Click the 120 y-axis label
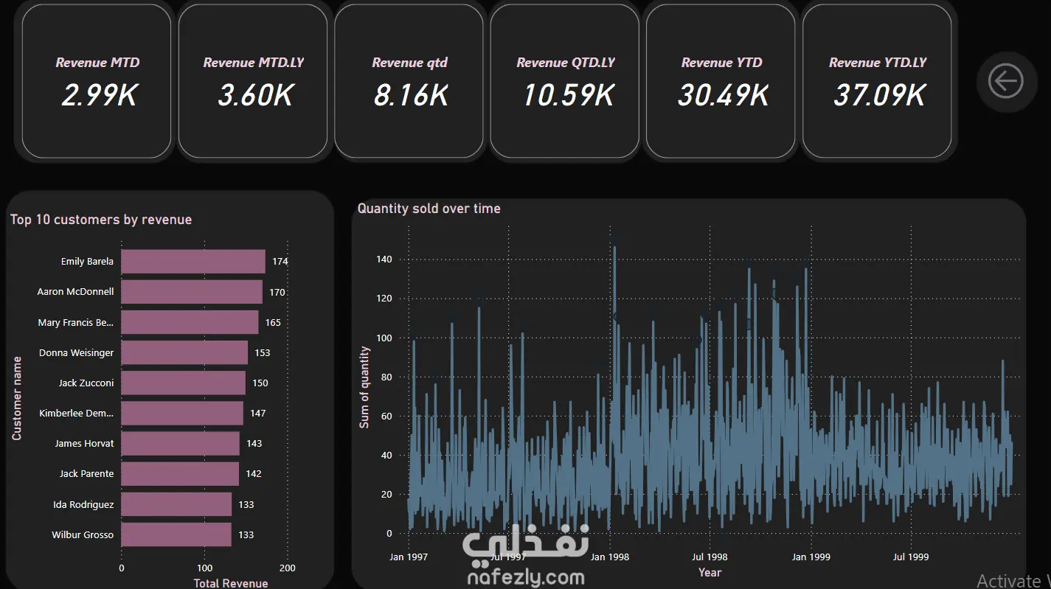This screenshot has height=589, width=1051. 384,299
